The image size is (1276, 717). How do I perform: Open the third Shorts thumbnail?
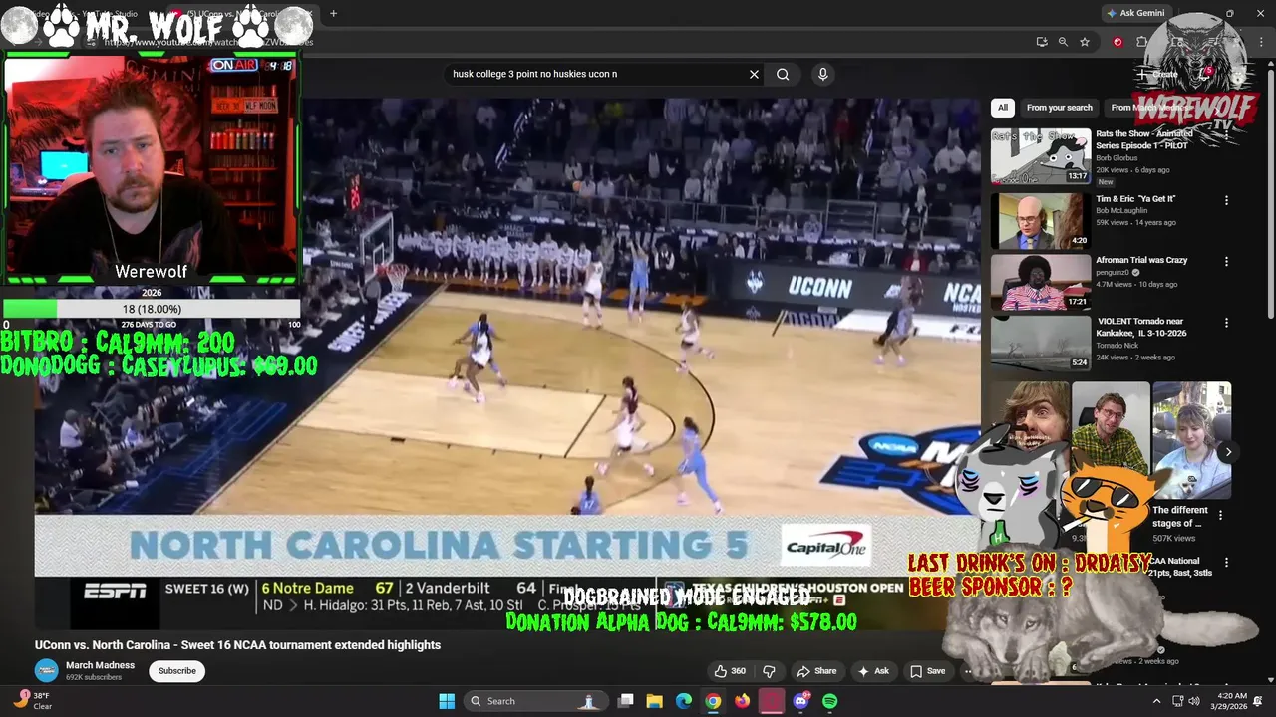(1191, 440)
